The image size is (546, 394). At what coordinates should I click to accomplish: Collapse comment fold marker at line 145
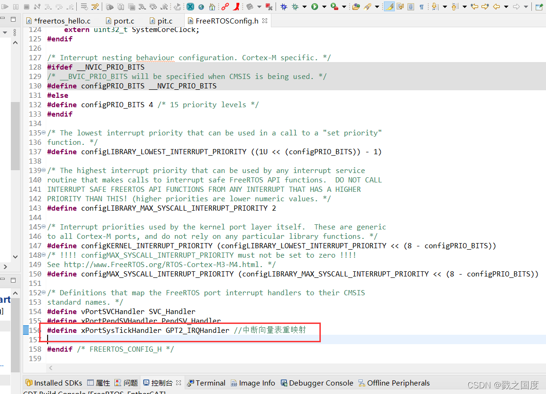pos(43,227)
